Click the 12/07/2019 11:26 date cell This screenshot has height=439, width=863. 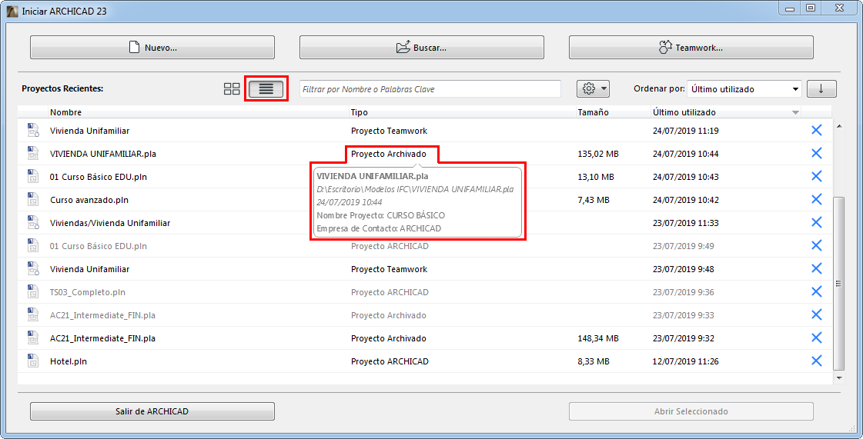686,361
